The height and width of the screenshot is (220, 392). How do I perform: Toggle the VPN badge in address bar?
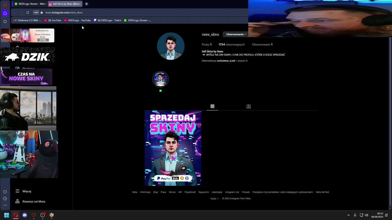click(x=36, y=13)
